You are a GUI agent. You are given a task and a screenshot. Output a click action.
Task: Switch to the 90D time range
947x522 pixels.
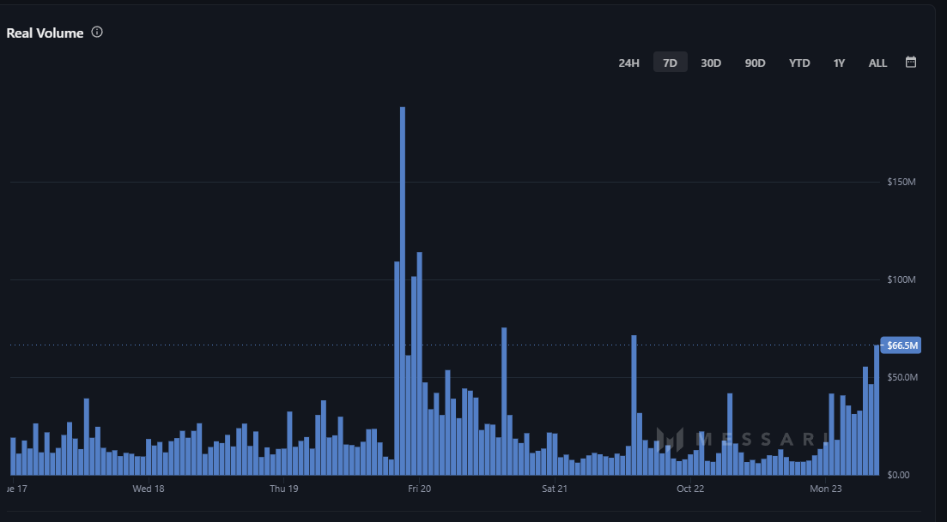(x=755, y=63)
